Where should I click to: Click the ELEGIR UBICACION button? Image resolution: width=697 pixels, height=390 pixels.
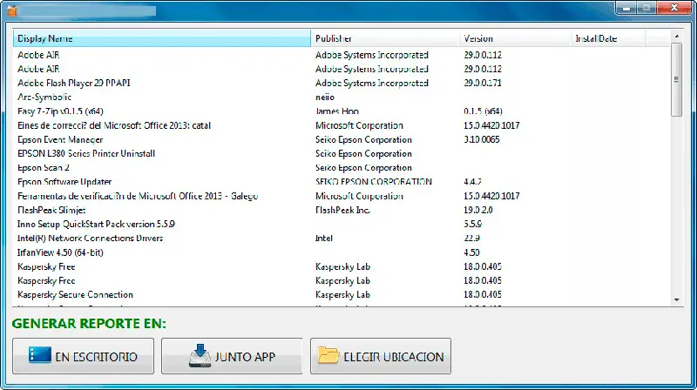(381, 356)
